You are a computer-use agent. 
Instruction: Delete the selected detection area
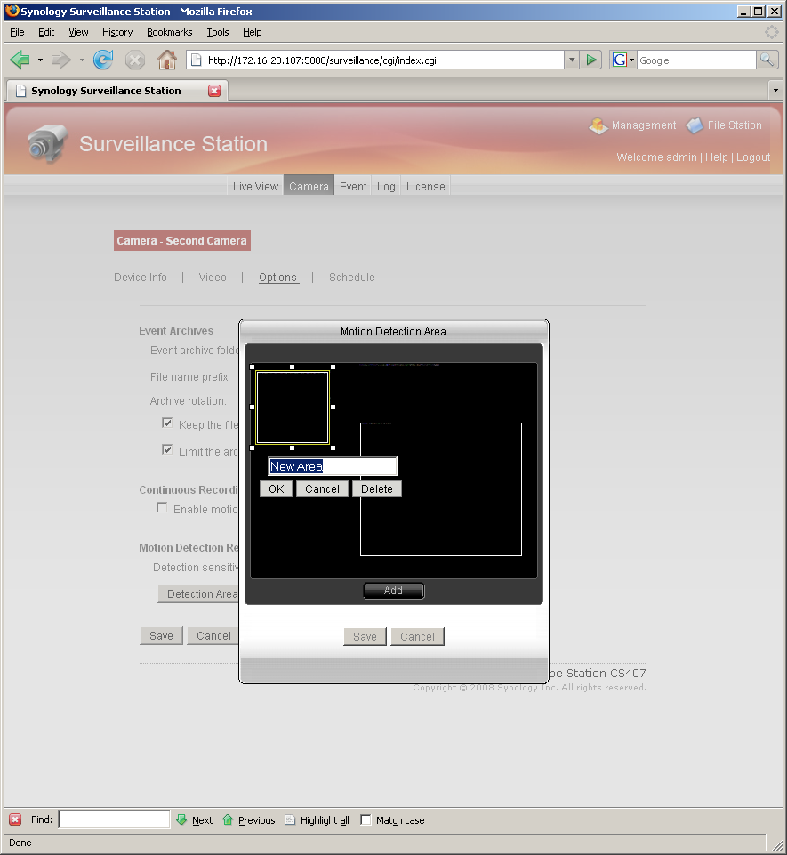click(377, 488)
